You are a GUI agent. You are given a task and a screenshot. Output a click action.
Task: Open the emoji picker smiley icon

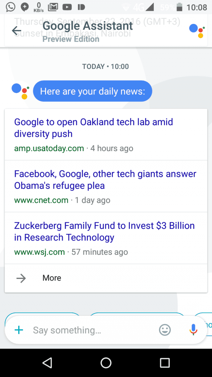165,330
